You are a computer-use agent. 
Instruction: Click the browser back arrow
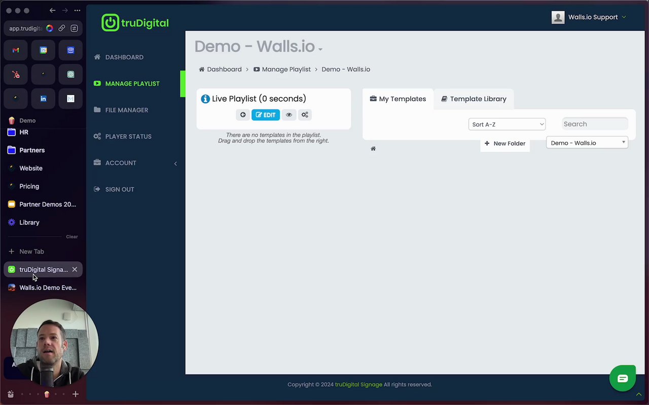click(52, 11)
